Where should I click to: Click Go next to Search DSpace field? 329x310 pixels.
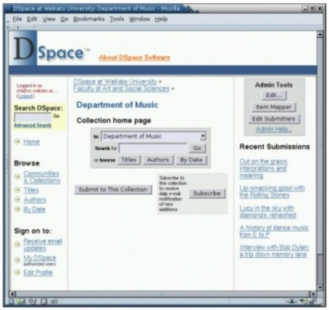[57, 116]
